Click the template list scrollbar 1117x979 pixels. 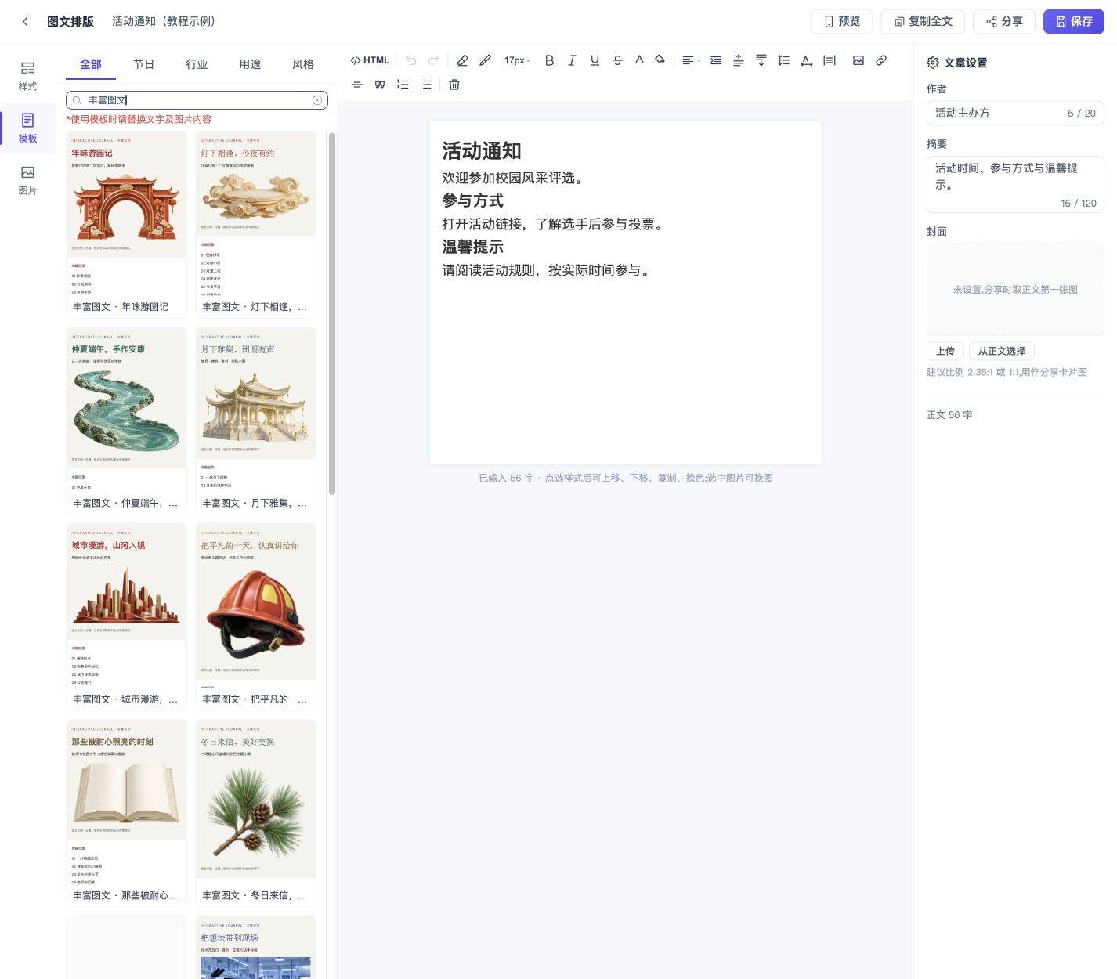click(x=332, y=313)
